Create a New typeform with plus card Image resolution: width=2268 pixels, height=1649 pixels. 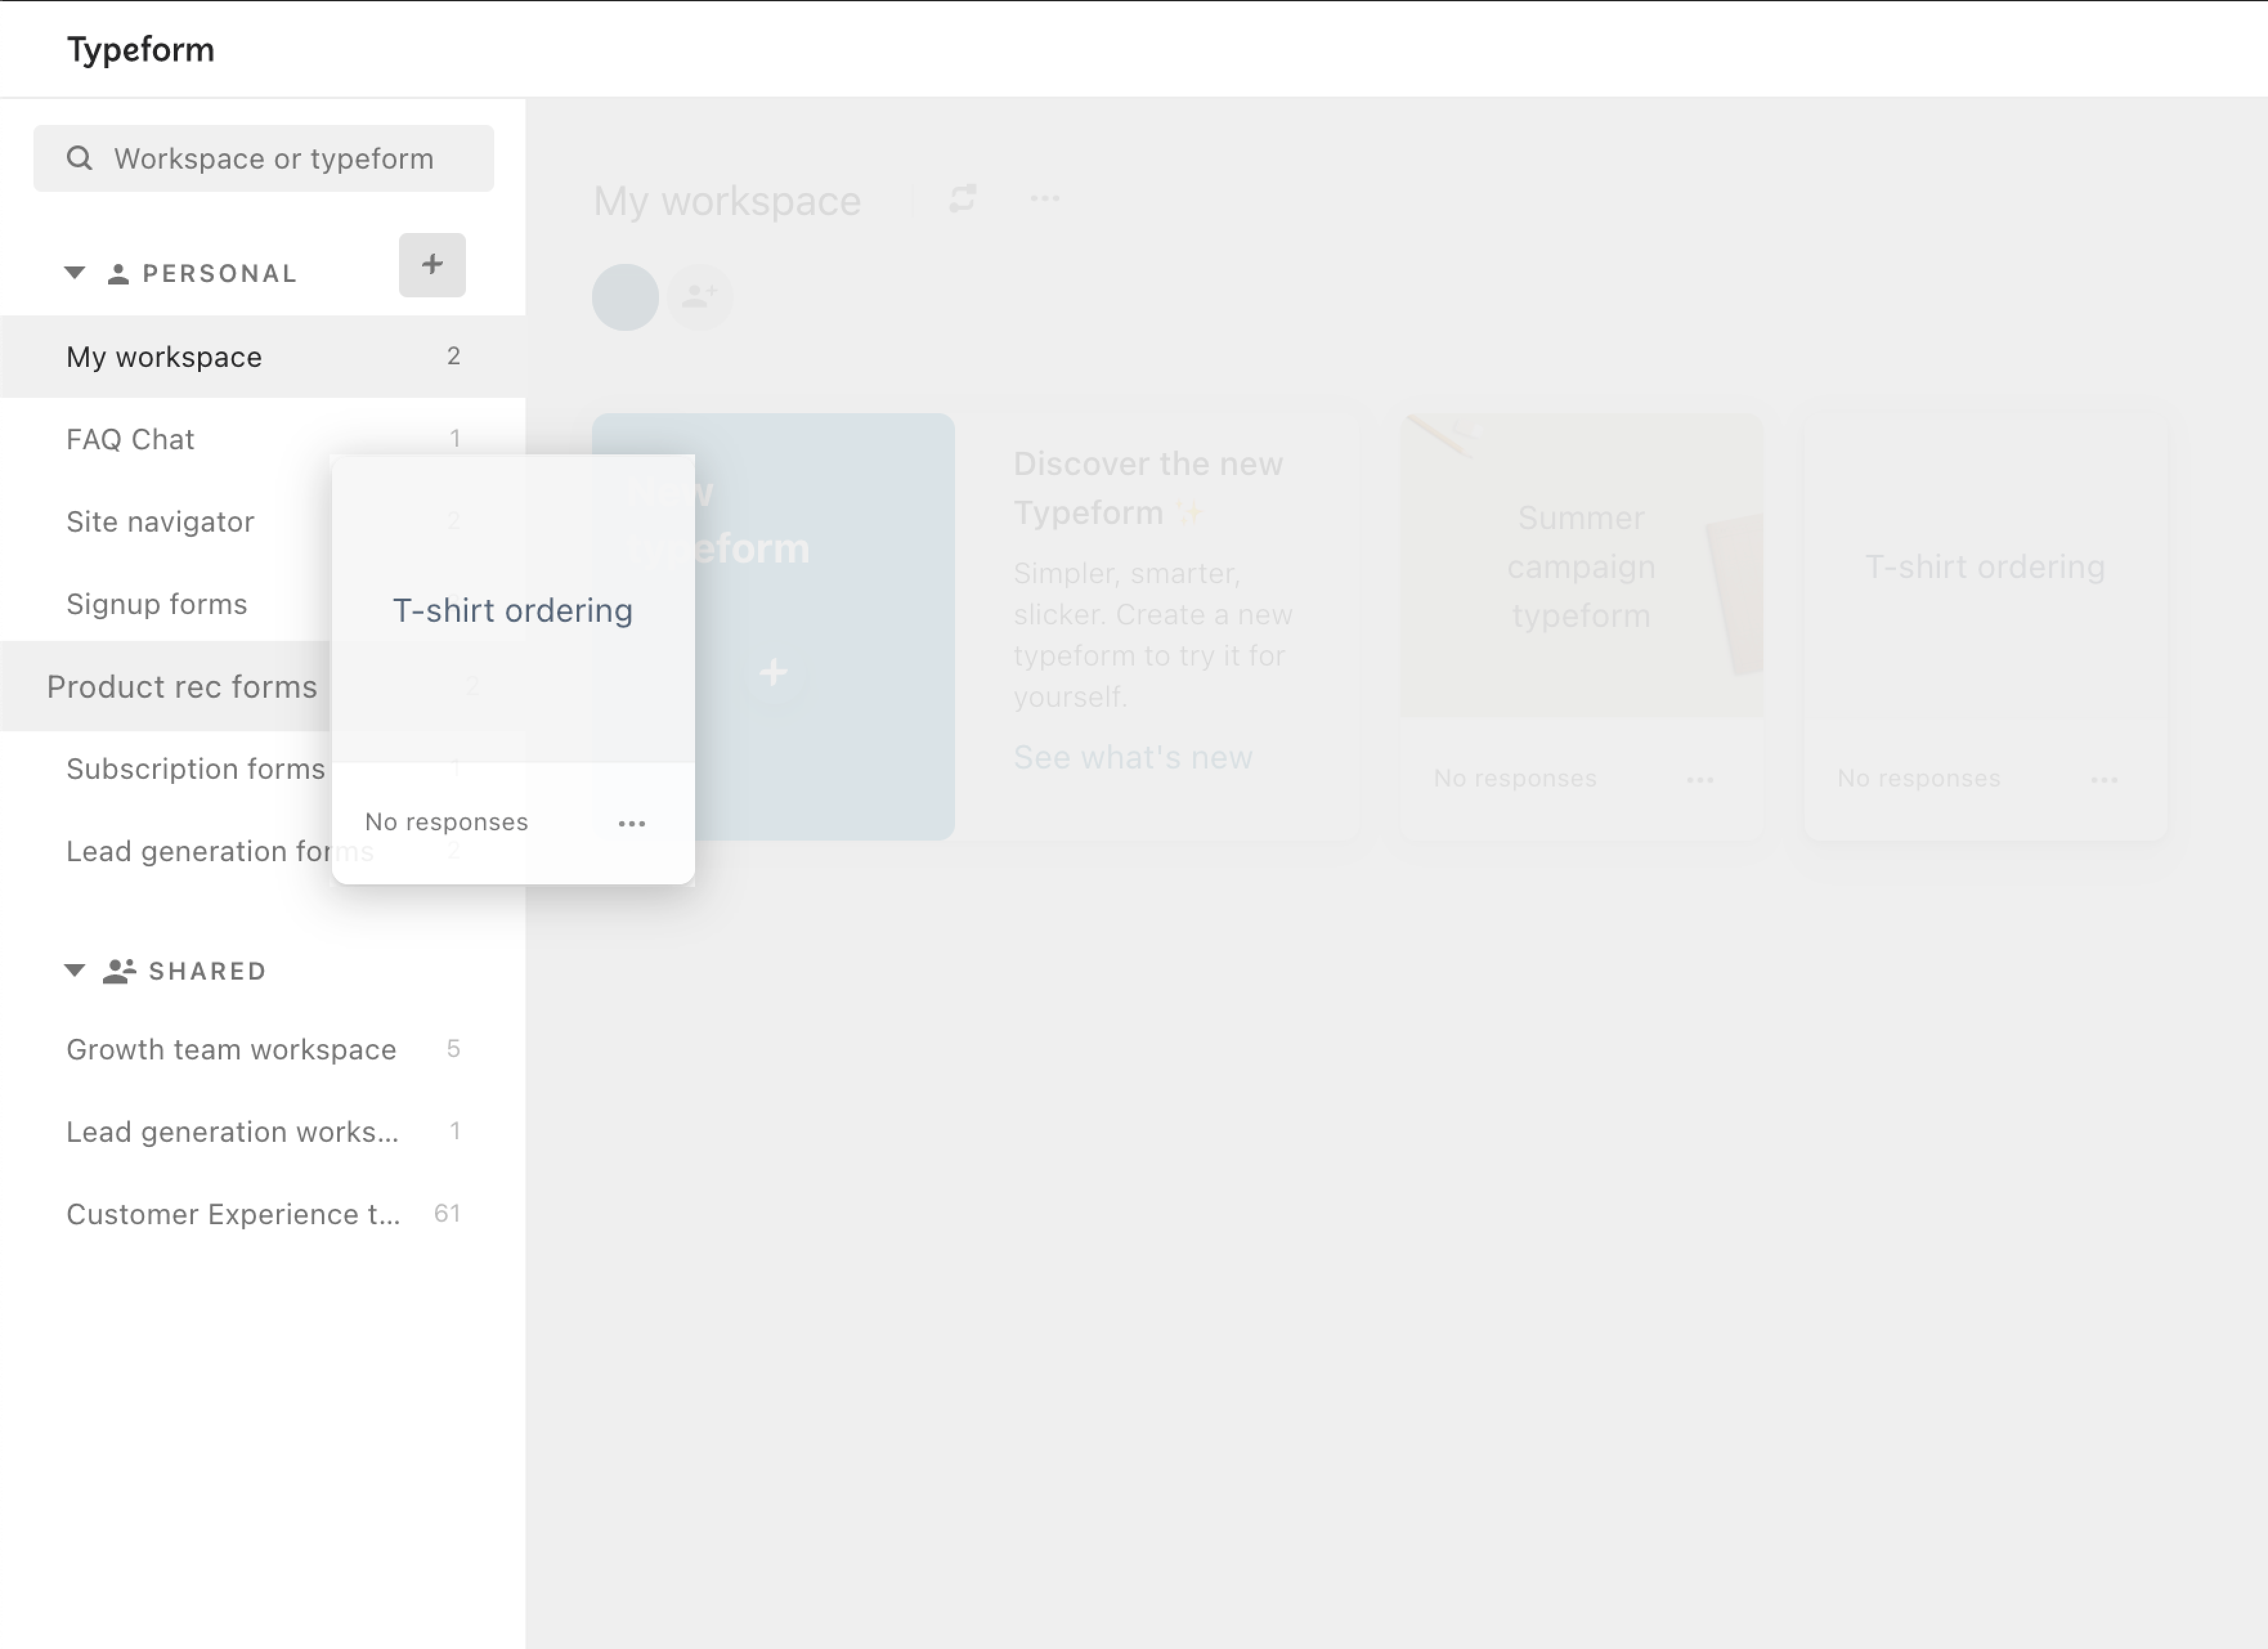point(773,627)
